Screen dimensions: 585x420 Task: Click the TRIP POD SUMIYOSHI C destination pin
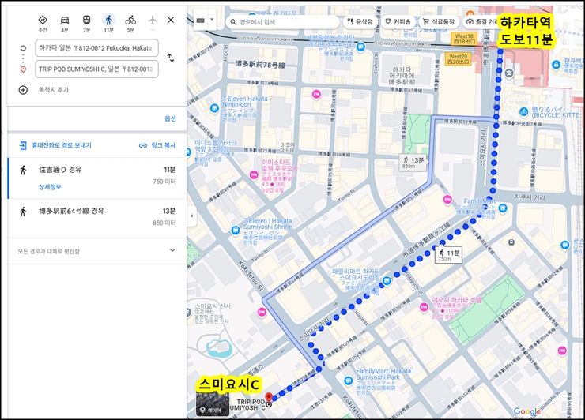click(269, 399)
